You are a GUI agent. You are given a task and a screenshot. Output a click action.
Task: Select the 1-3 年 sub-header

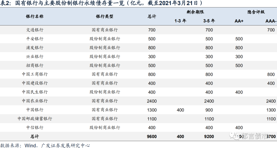(x=180, y=21)
